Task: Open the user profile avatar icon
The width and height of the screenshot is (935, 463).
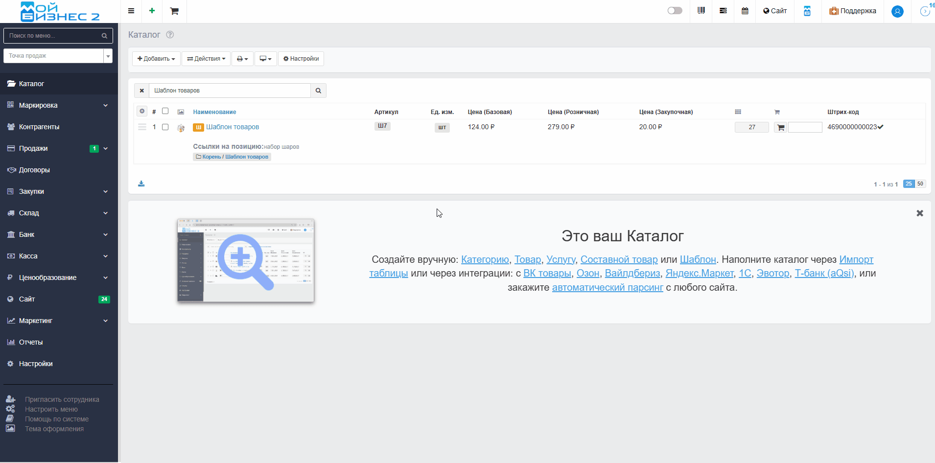Action: 897,11
